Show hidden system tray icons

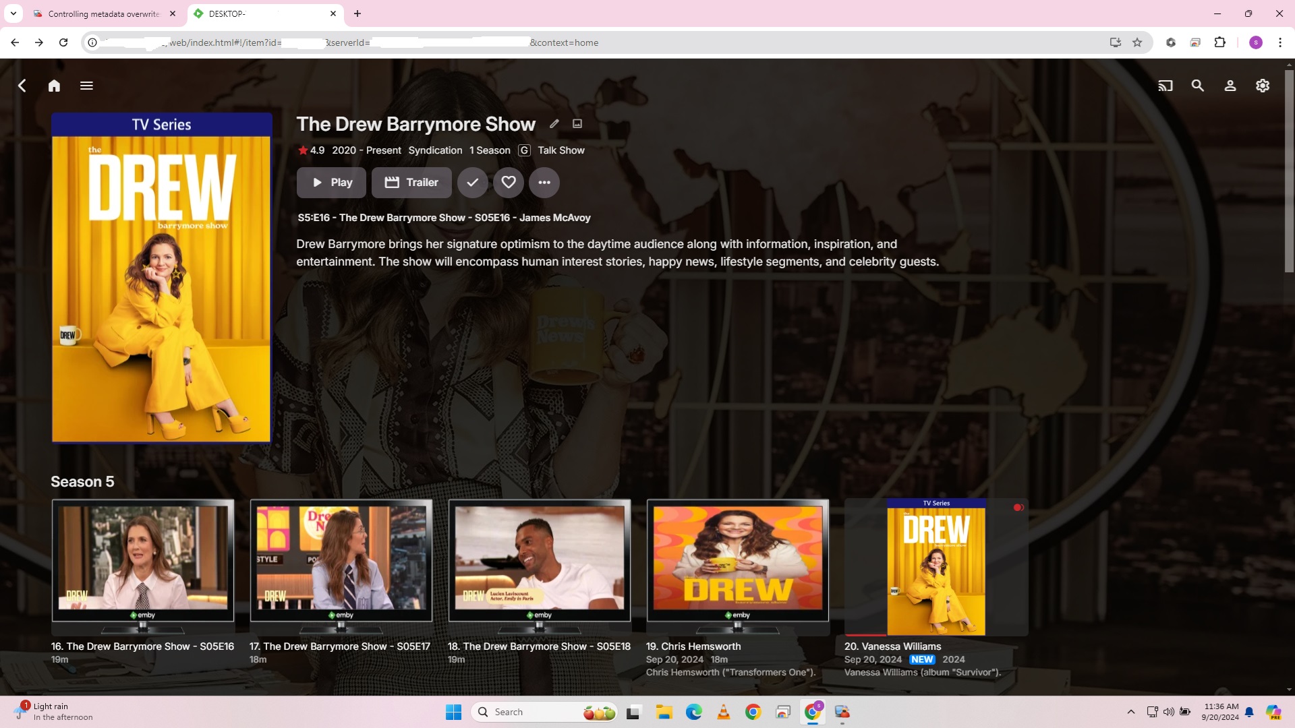tap(1131, 712)
